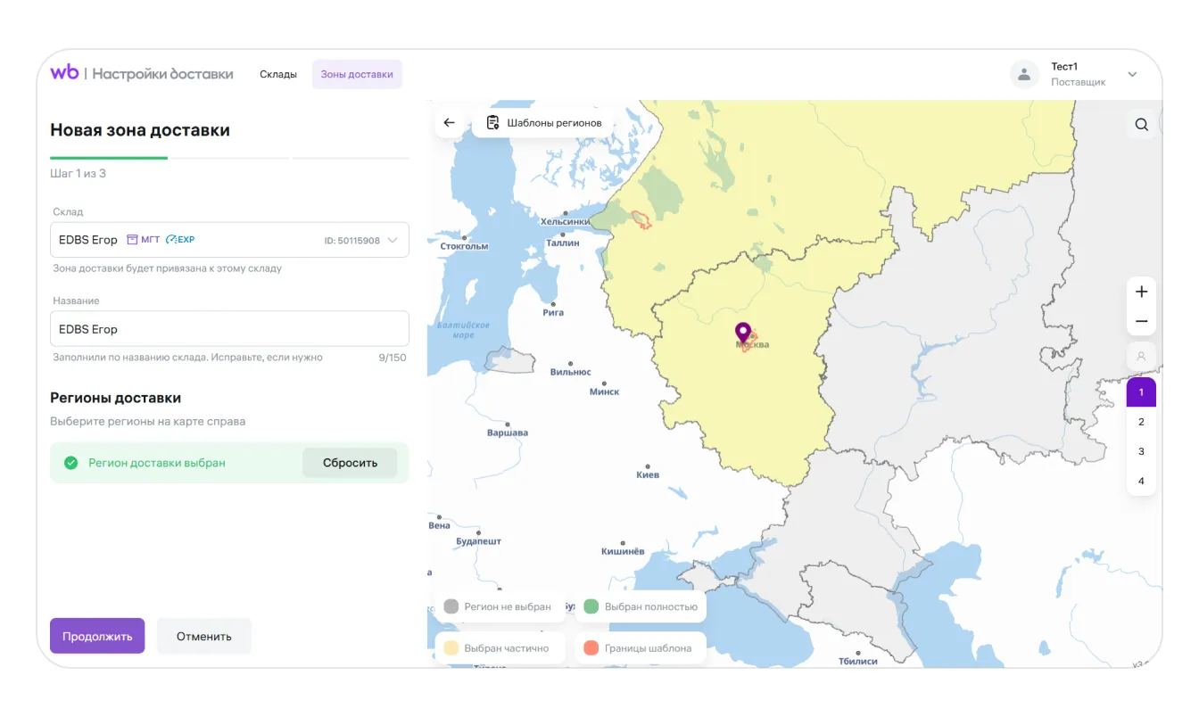Image resolution: width=1199 pixels, height=717 pixels.
Task: Zoom out the map with minus button
Action: click(1141, 321)
